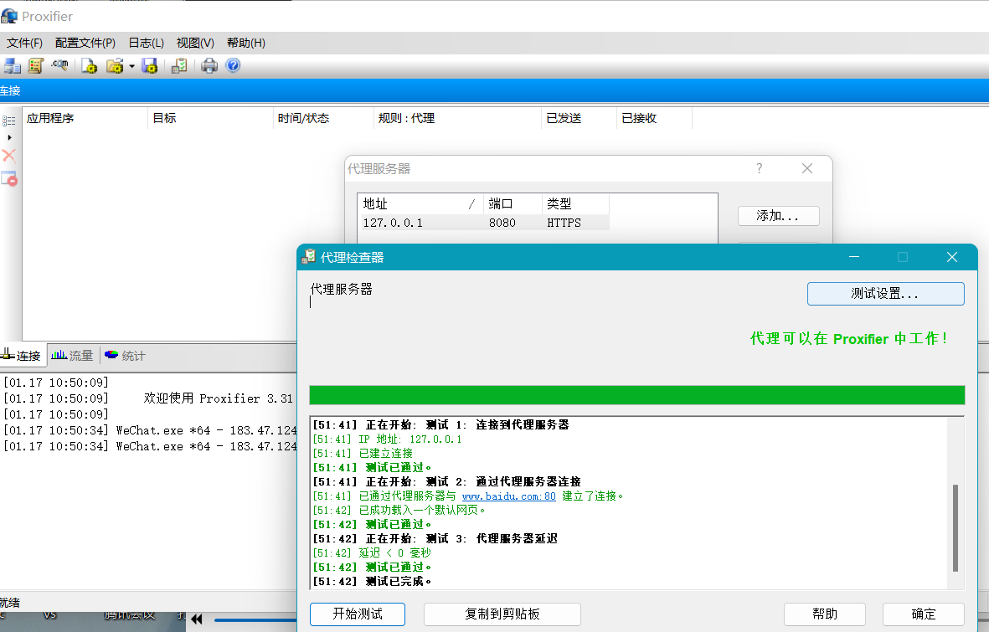Switch to the 统计 tab
Viewport: 989px width, 632px height.
click(x=125, y=356)
